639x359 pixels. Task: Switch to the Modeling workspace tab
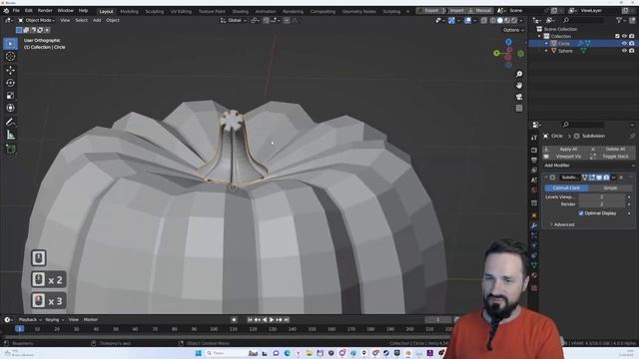click(129, 11)
